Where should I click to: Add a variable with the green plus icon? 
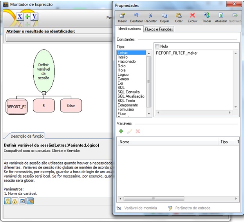(x=121, y=131)
